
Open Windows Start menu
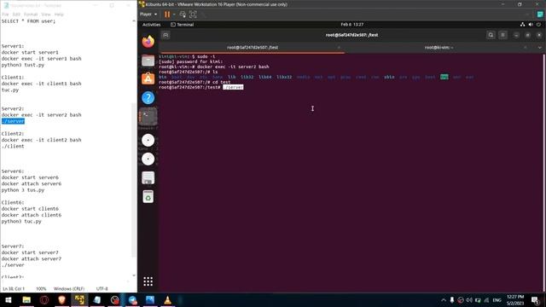tap(9, 300)
